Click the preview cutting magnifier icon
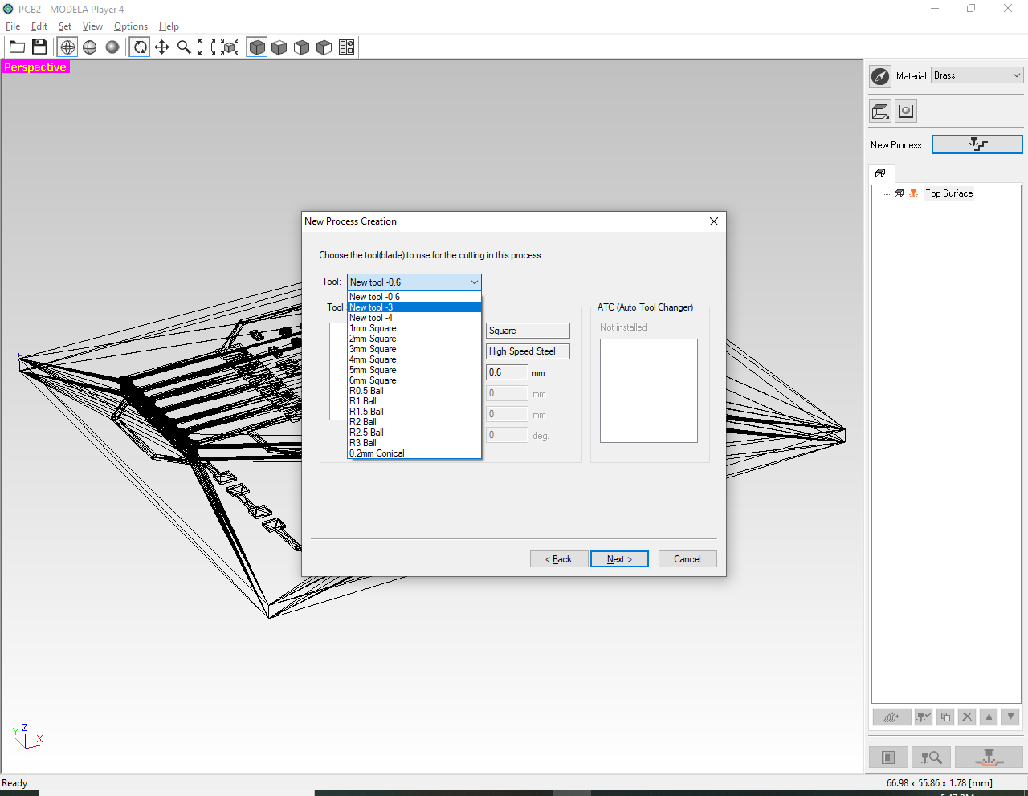The width and height of the screenshot is (1028, 796). 931,757
